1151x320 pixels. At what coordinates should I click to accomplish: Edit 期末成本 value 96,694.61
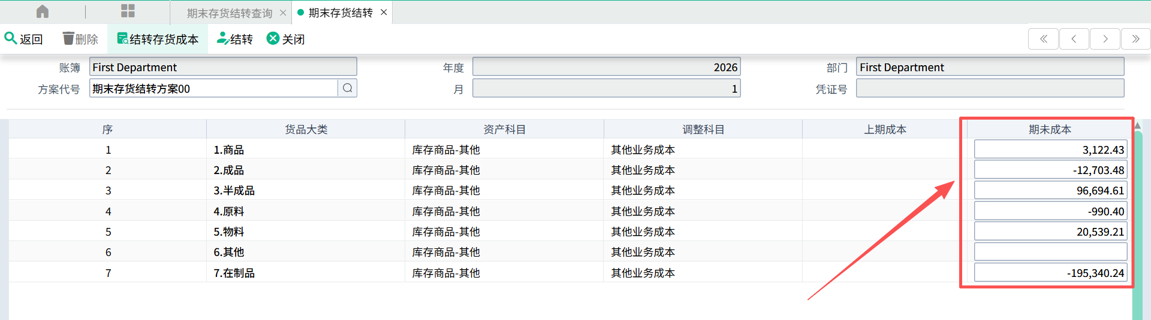click(x=1050, y=191)
